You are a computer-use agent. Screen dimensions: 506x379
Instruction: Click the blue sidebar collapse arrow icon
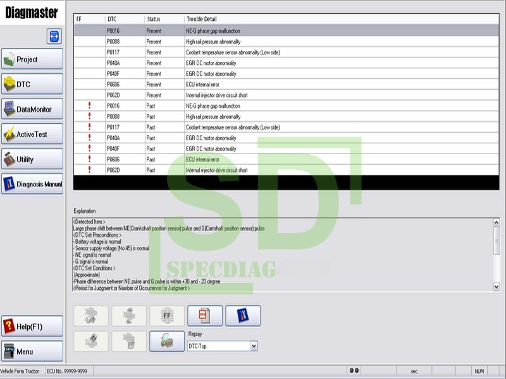click(54, 37)
